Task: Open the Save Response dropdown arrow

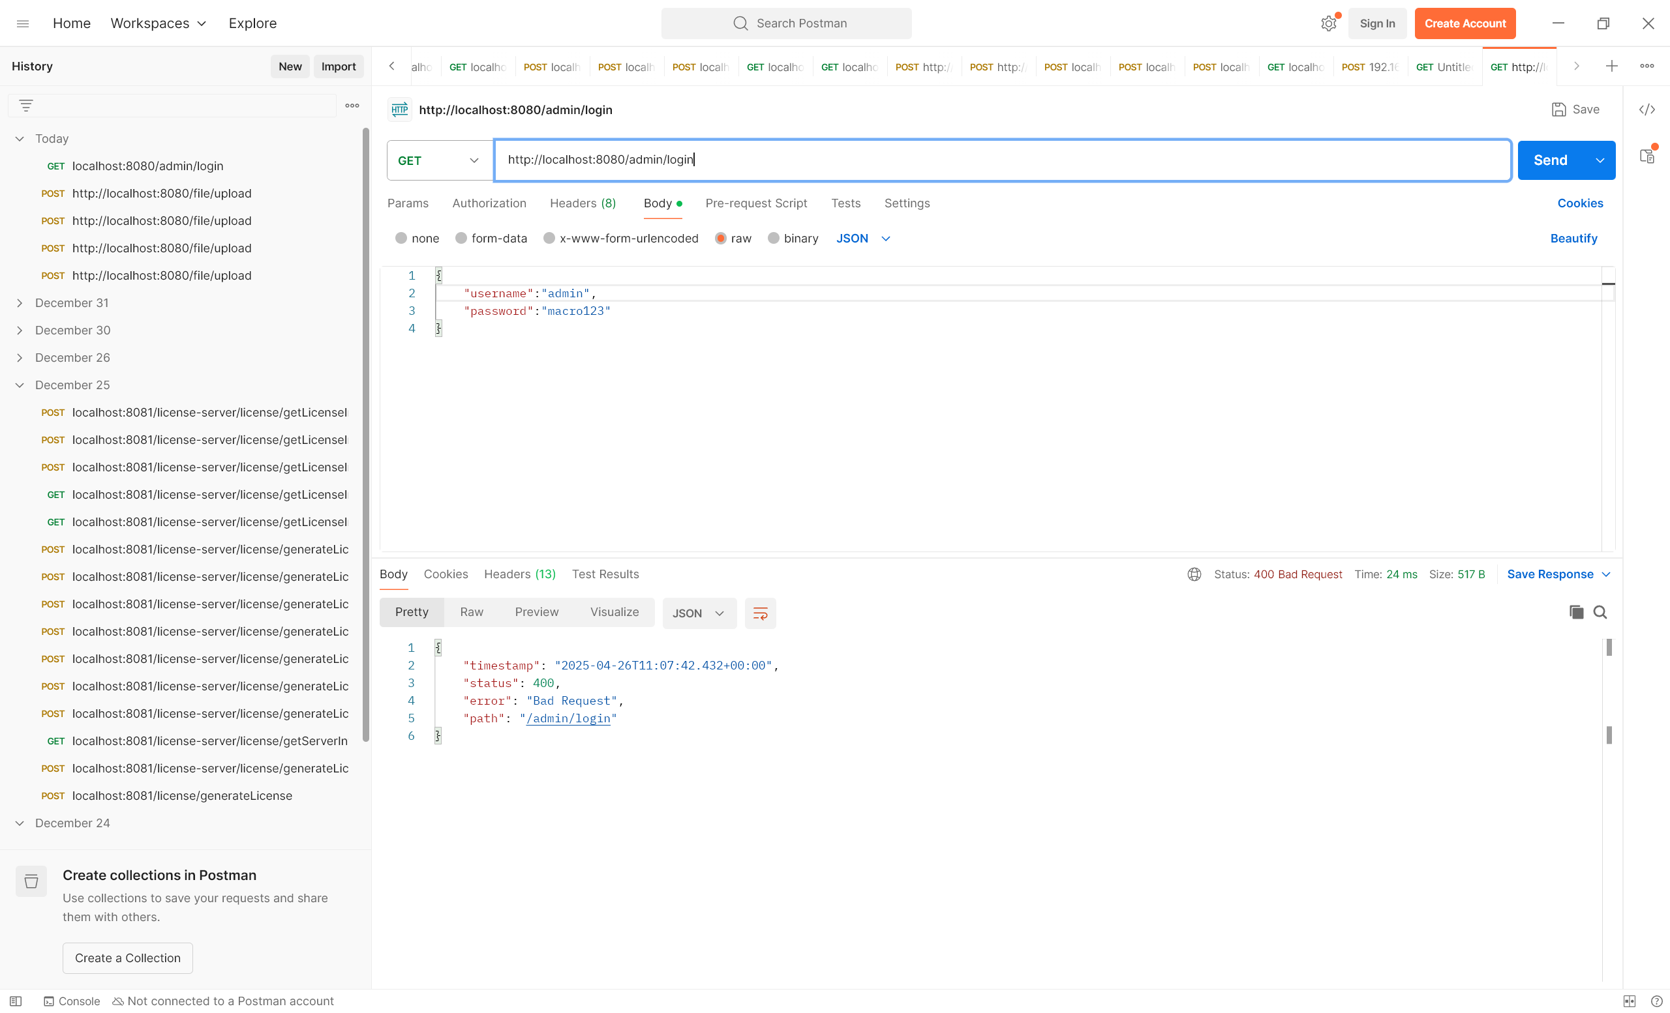Action: (1605, 574)
